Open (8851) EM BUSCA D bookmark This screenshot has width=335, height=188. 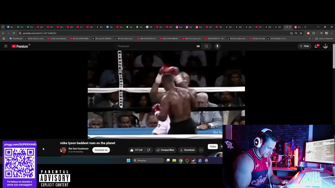pos(147,39)
